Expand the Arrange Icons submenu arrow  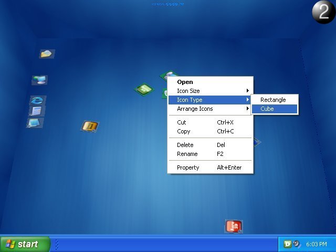tap(248, 109)
